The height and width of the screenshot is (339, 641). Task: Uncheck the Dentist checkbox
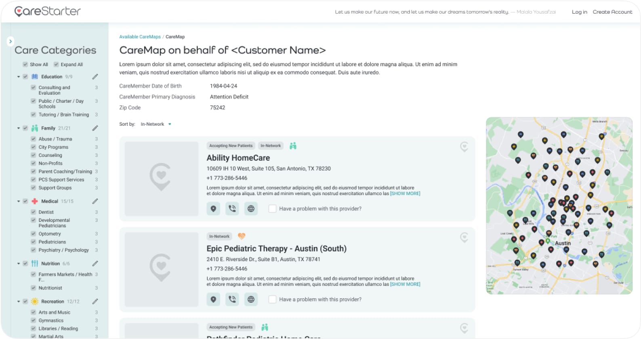pos(34,212)
